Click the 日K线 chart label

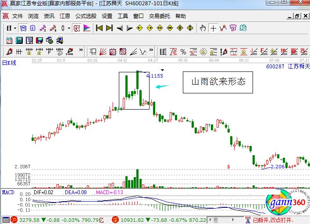[9, 63]
